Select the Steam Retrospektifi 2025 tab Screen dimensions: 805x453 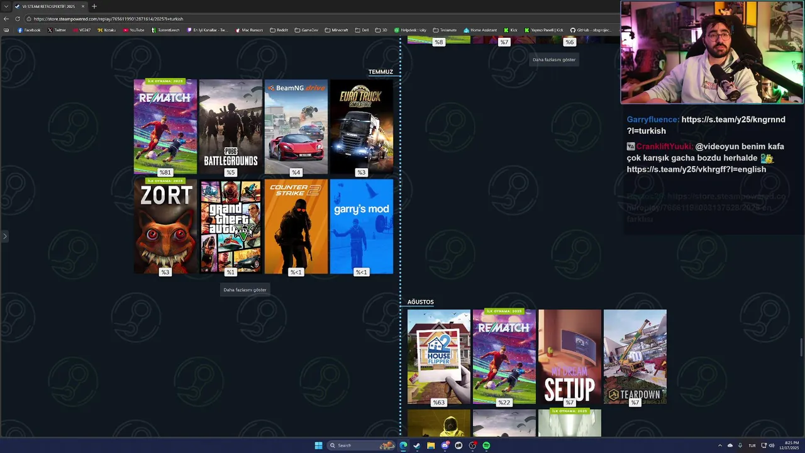click(48, 6)
